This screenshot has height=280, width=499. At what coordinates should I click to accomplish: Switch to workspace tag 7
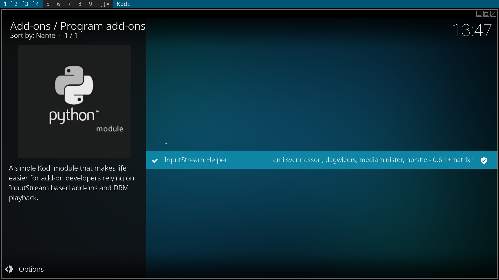tap(69, 4)
